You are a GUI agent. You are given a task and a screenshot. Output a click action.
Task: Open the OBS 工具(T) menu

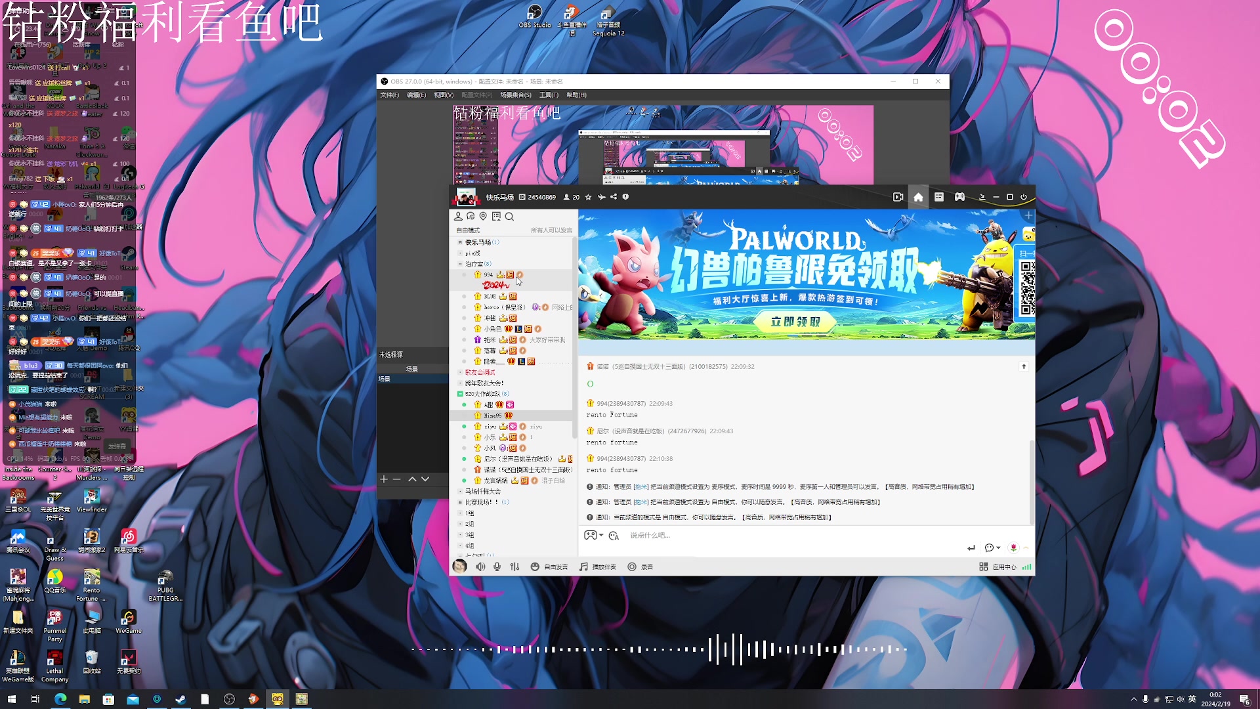(549, 95)
